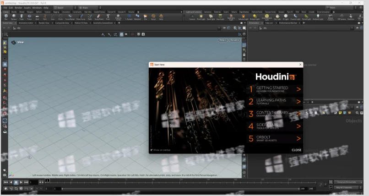Open the Edit menu
The image size is (369, 196).
(11, 8)
